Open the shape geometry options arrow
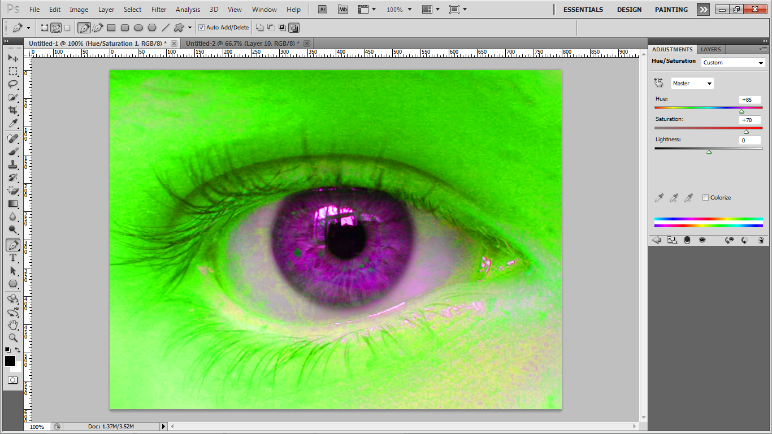Image resolution: width=772 pixels, height=434 pixels. pos(190,27)
